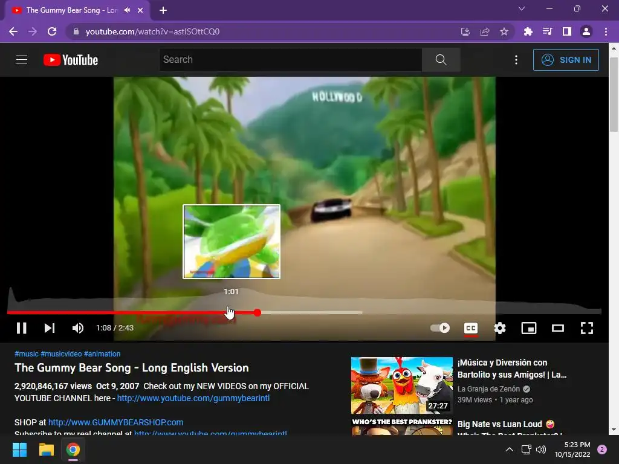Open a new browser tab

click(163, 10)
